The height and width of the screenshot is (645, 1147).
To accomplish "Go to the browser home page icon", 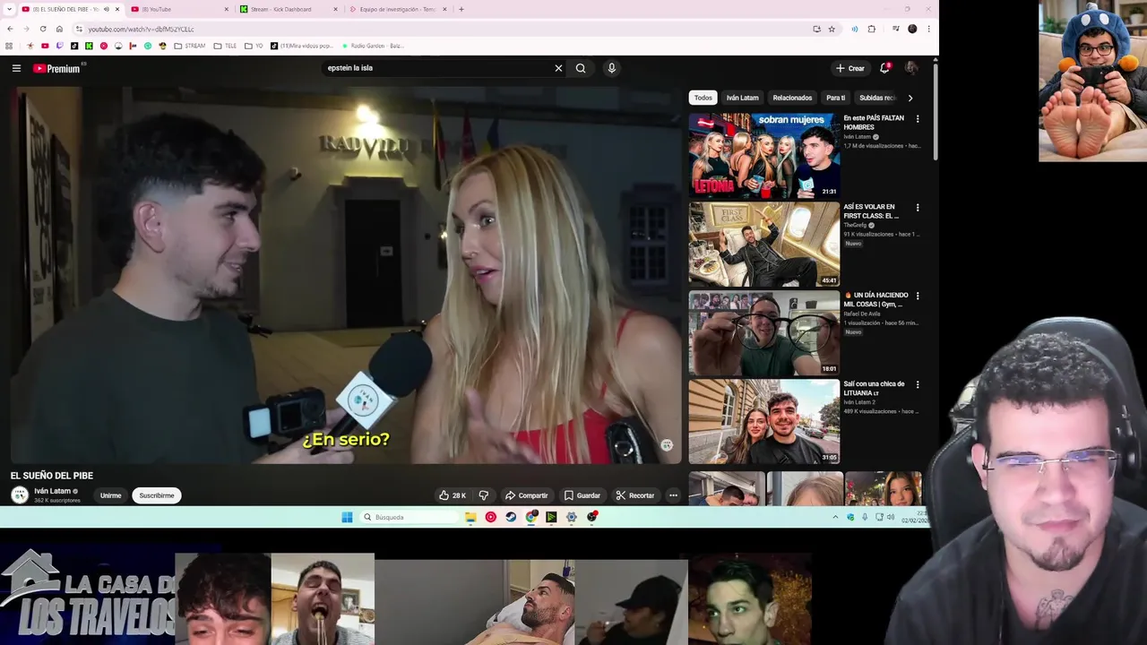I will coord(59,29).
